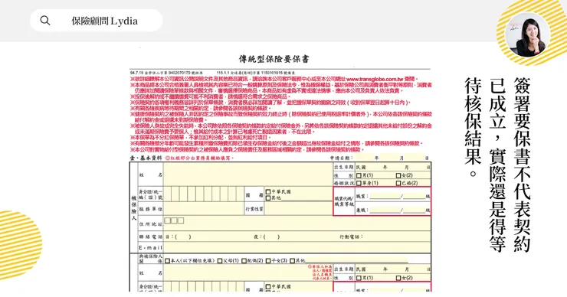
Task: Click the insured's 出生日期 birthdate field
Action: click(x=393, y=168)
